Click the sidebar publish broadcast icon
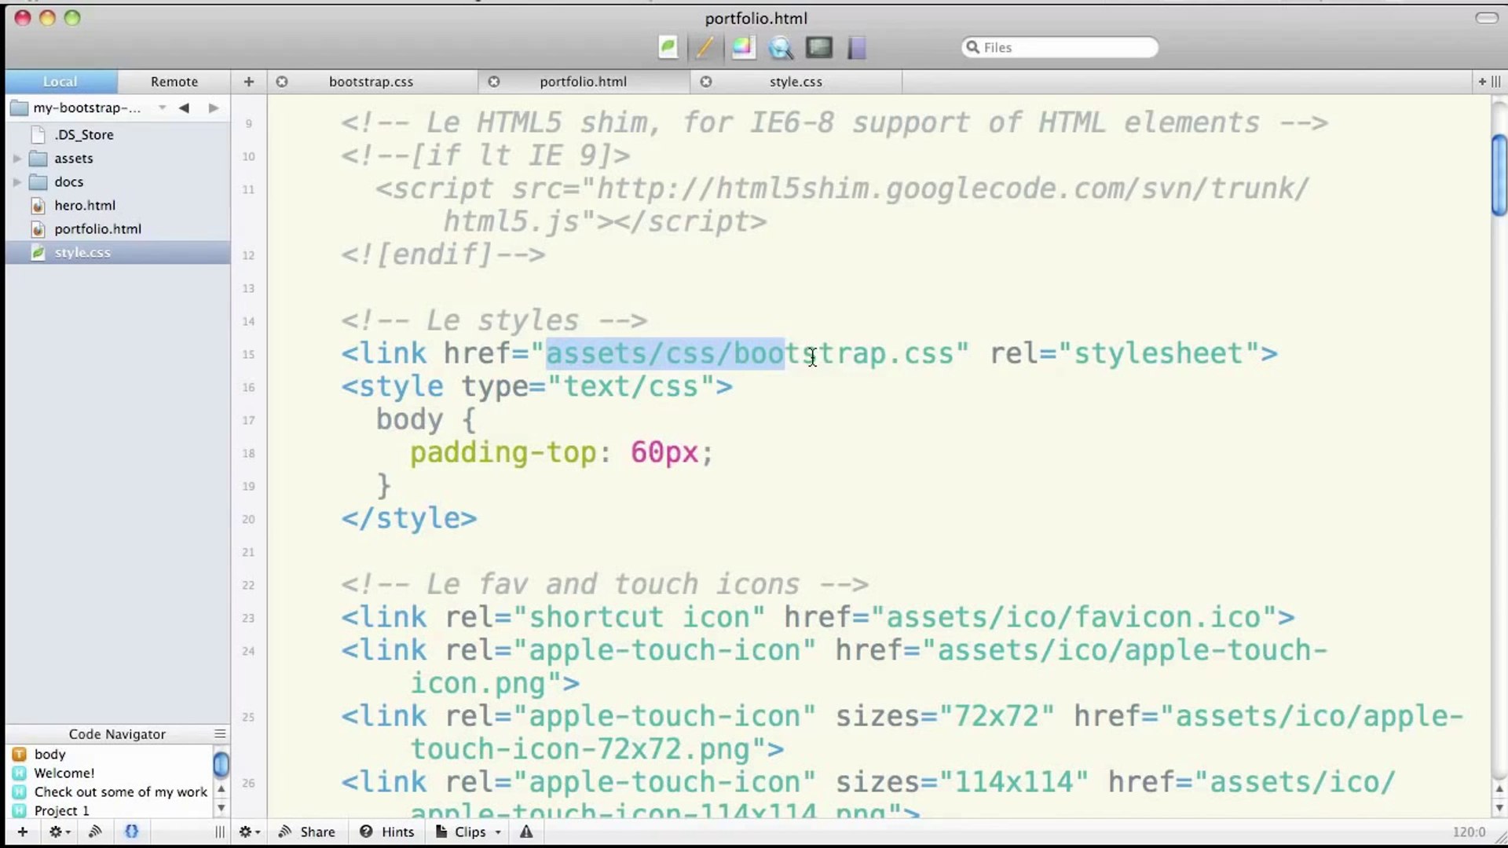The width and height of the screenshot is (1508, 848). click(x=95, y=832)
